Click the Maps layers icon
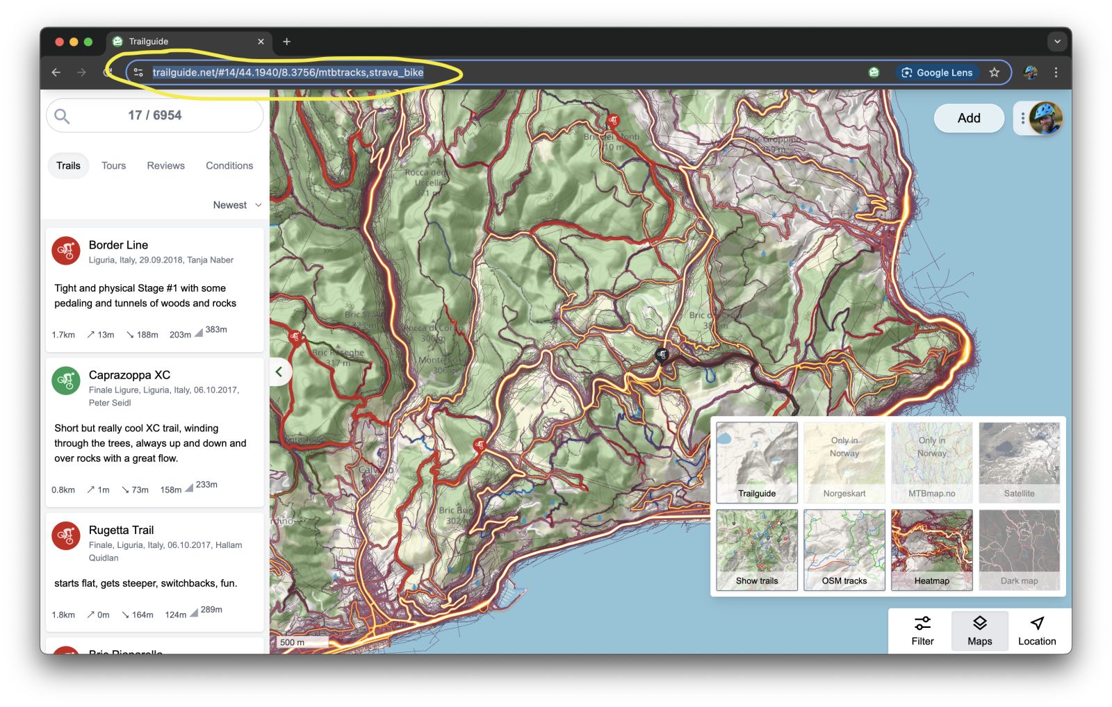This screenshot has width=1112, height=707. pos(980,623)
